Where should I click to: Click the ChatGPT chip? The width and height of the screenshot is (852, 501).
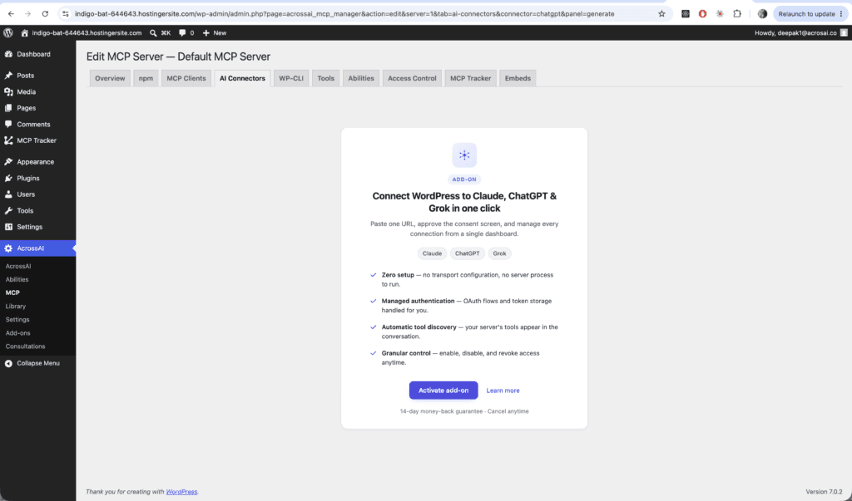pos(468,253)
